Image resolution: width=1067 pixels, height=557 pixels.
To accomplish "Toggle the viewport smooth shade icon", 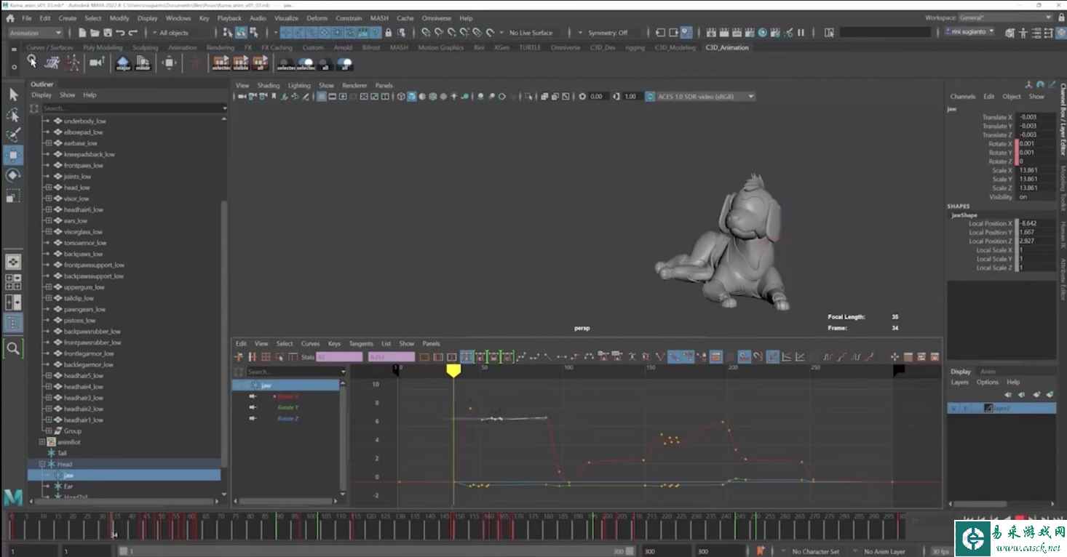I will coord(411,97).
